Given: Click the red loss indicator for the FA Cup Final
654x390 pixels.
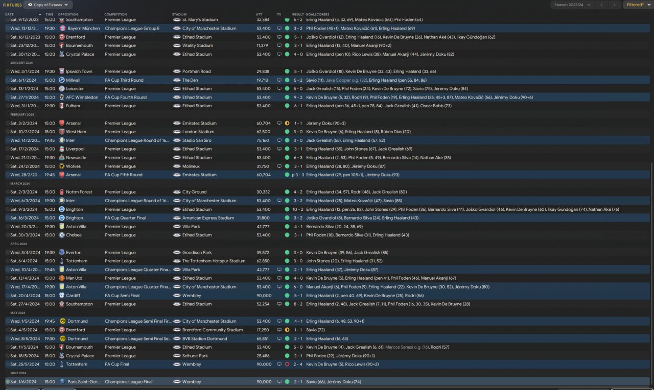Looking at the screenshot, I should [287, 364].
